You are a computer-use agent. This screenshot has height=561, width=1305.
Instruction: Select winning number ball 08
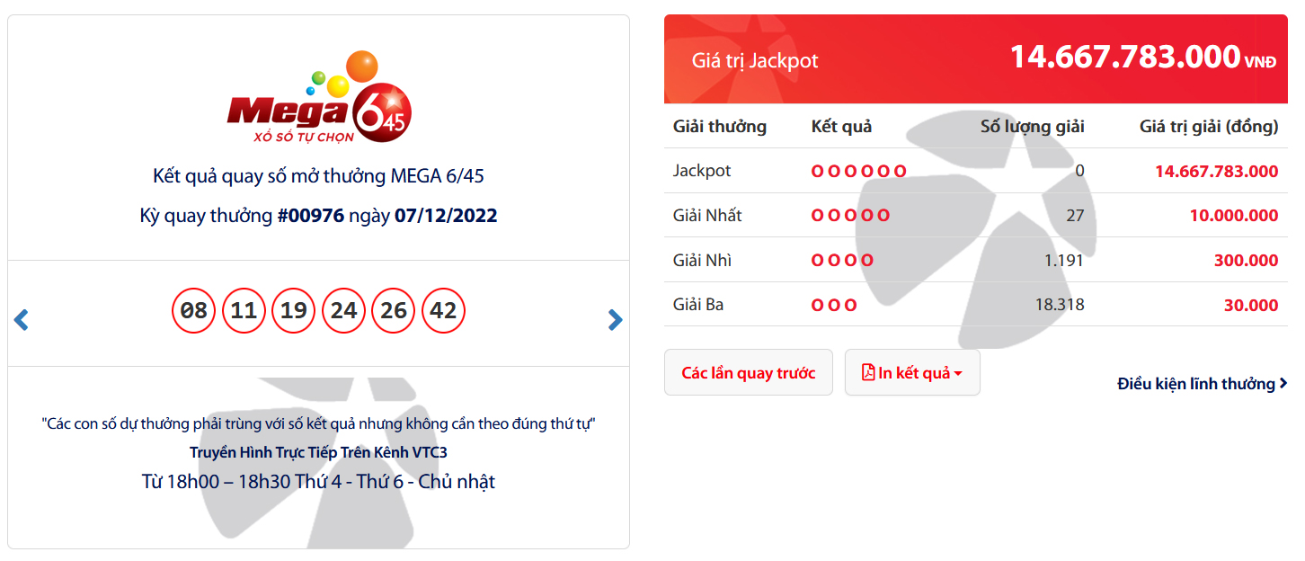coord(194,311)
